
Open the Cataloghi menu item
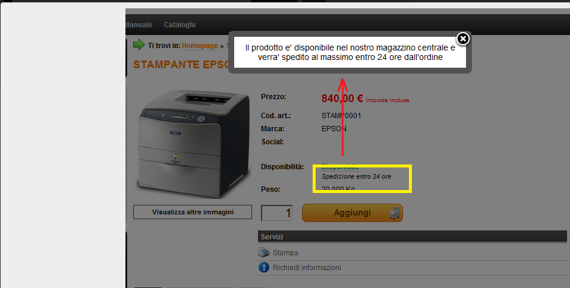179,25
